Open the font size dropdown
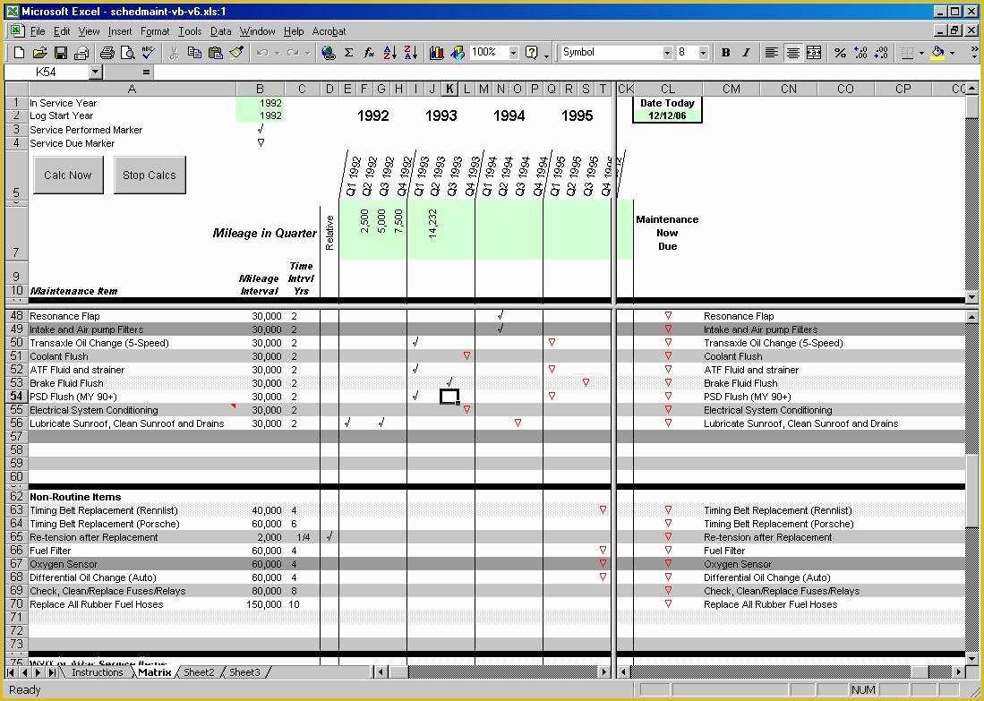 pyautogui.click(x=703, y=52)
